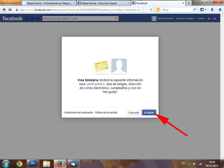Close the Eduvision Spain browser tab

128,3
